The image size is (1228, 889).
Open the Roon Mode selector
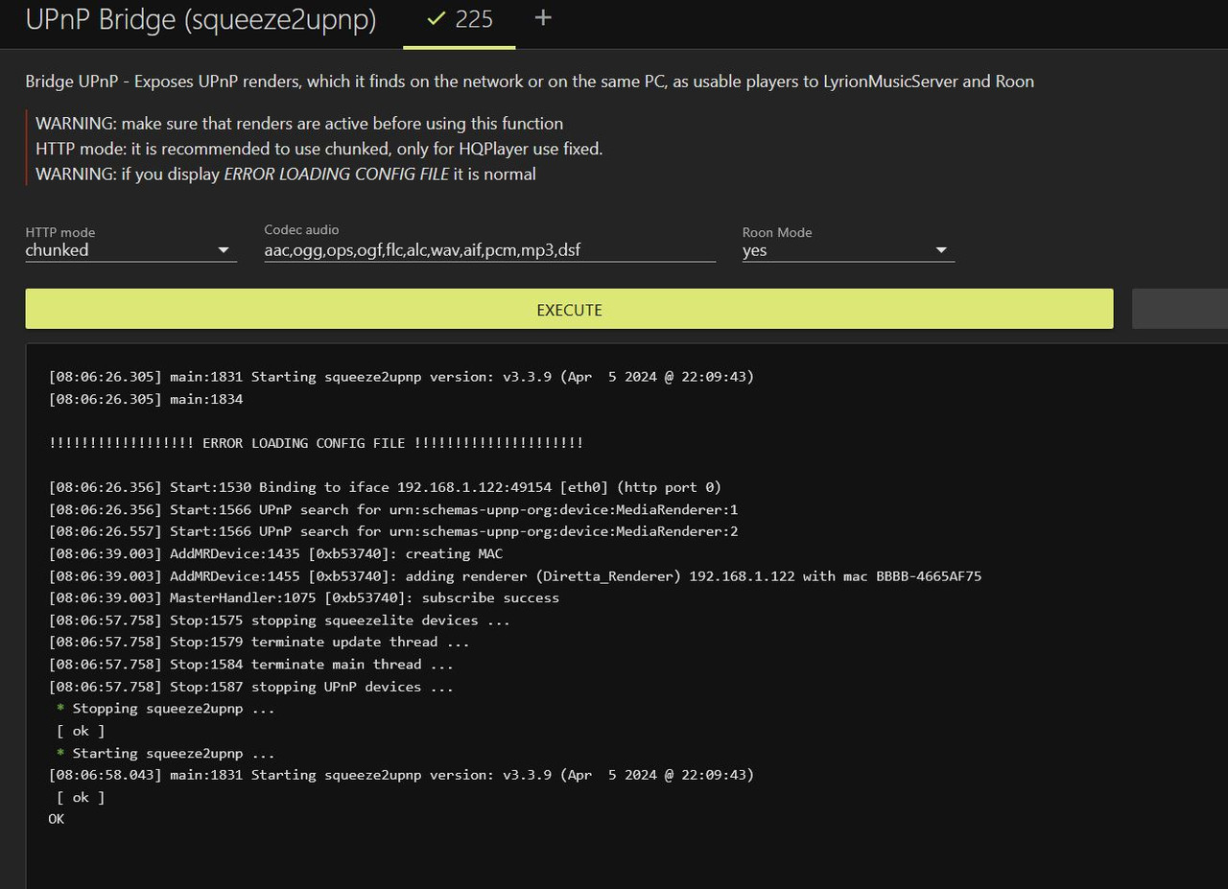tap(844, 250)
